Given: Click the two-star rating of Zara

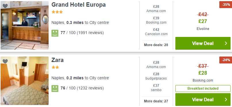Looking at the screenshot, I should point(55,67).
